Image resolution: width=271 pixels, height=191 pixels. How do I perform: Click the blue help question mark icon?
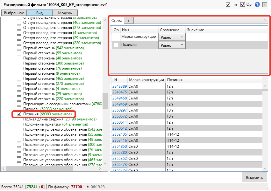pos(257,5)
